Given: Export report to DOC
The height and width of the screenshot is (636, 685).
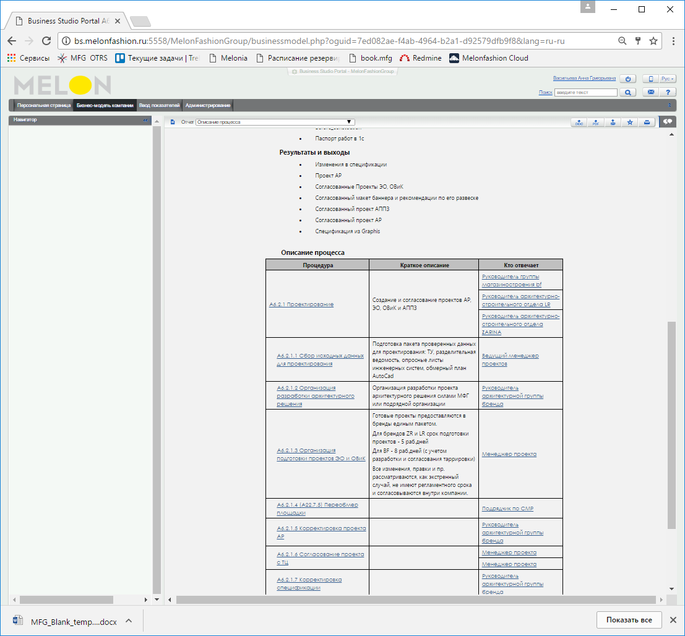Looking at the screenshot, I should (579, 122).
